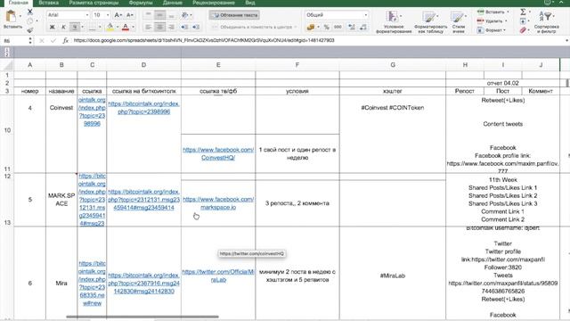Open the Главная ribbon tab
Viewport: 570px width, 321px height.
18,3
